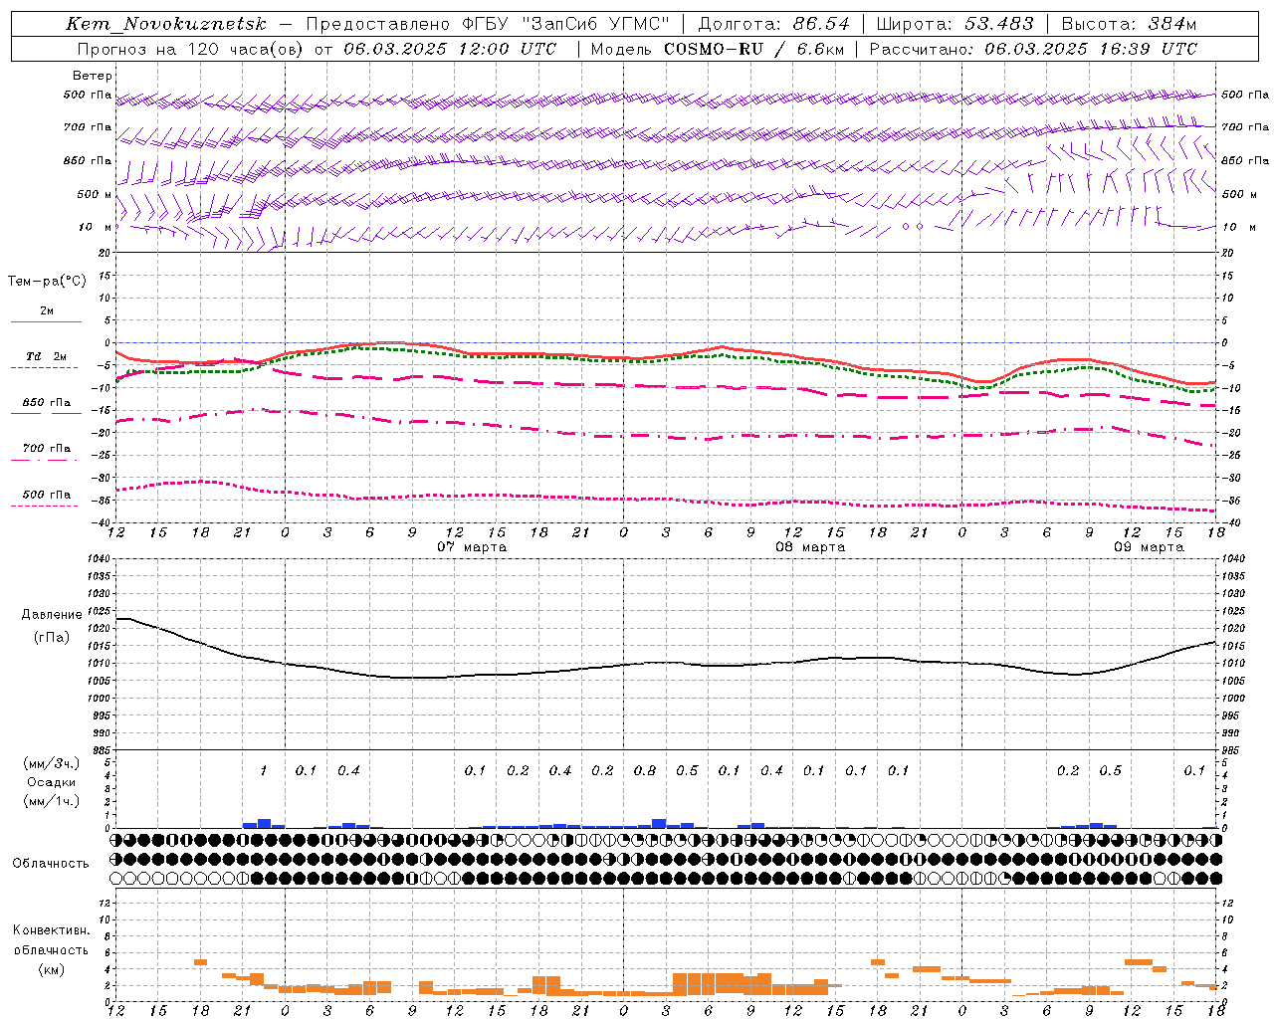Click the (мм/1ч.) precipitation unit label
1274x1019 pixels.
(x=51, y=801)
